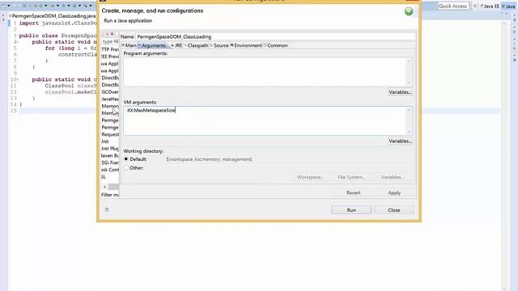Image resolution: width=518 pixels, height=291 pixels.
Task: Open dialog help question mark icon
Action: tap(107, 209)
